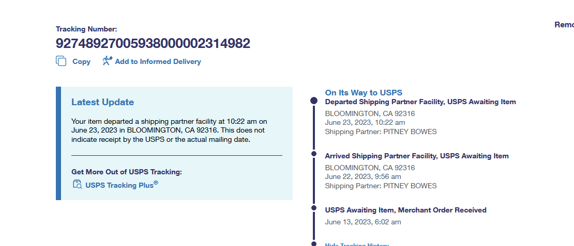The image size is (574, 246).
Task: Click the partially visible Remove link
Action: tap(564, 25)
